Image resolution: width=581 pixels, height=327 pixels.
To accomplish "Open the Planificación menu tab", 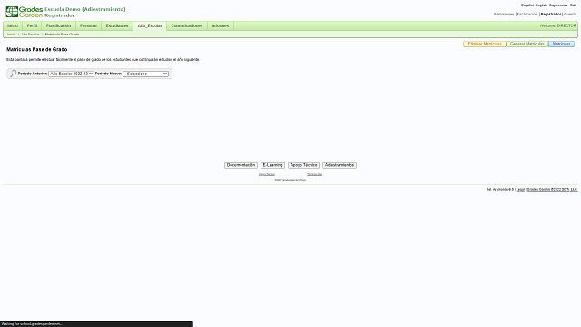I will pos(58,25).
